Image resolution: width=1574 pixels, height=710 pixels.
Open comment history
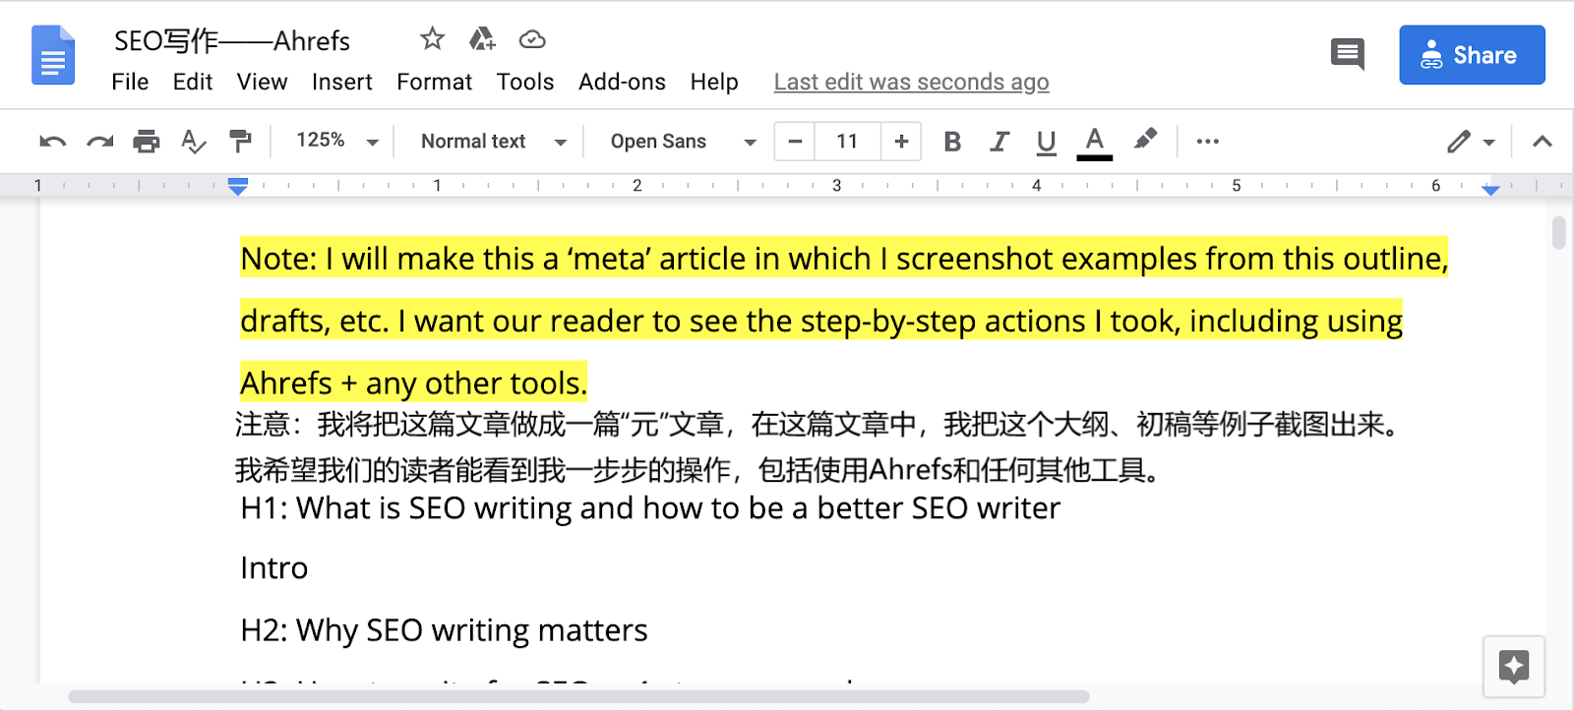tap(1348, 54)
